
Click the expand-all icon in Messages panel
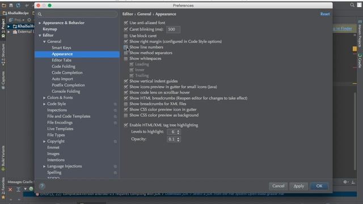18,189
